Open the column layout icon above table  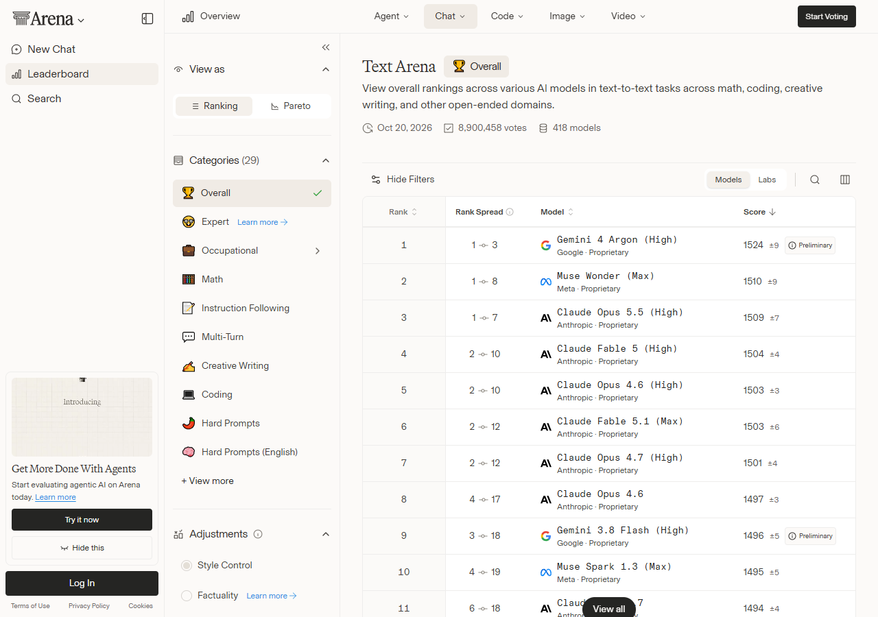tap(845, 180)
